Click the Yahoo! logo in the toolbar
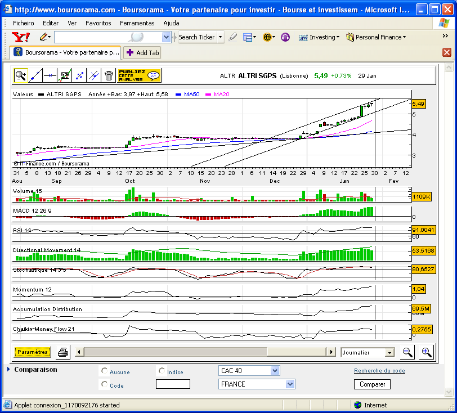 tap(21, 37)
